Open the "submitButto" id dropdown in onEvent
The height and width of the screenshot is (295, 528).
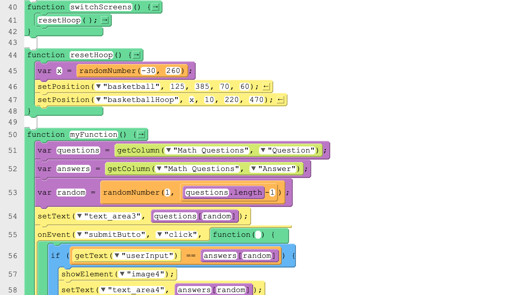coord(79,234)
